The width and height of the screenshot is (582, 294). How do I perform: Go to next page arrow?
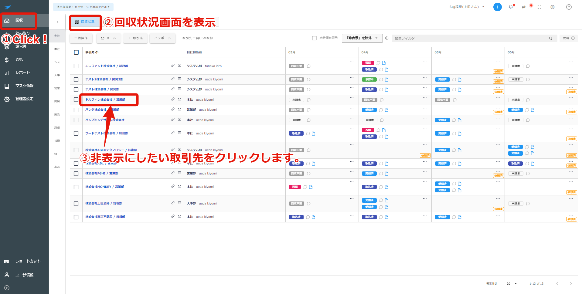point(571,284)
